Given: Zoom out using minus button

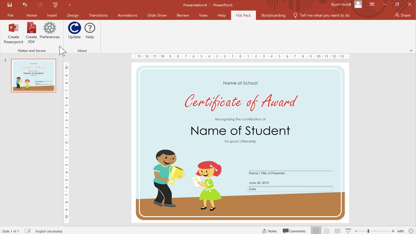Looking at the screenshot, I should pyautogui.click(x=356, y=231).
